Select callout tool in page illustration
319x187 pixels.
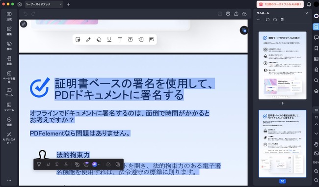point(141,39)
